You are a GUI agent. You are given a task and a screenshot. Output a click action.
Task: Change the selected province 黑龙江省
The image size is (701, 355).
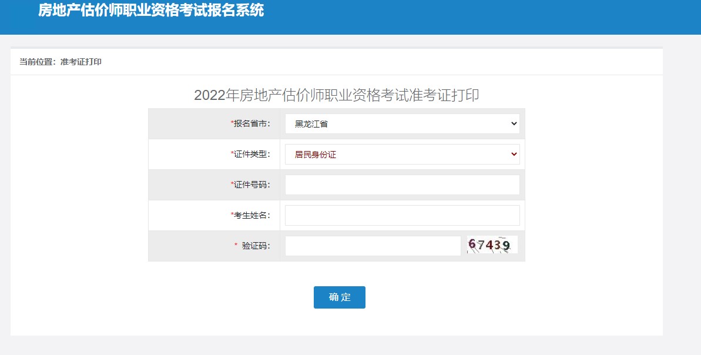(x=402, y=123)
